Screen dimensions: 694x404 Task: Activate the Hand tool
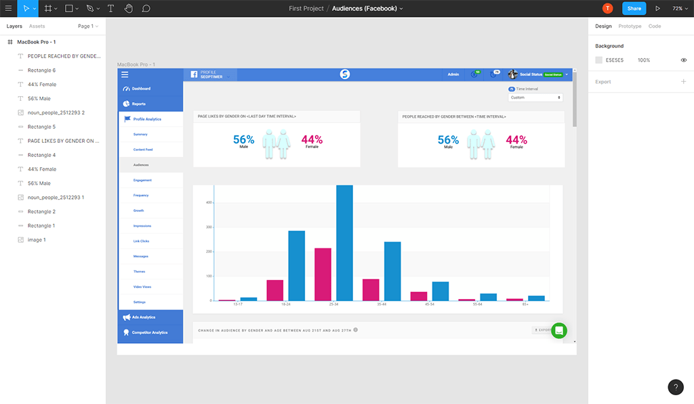click(128, 8)
